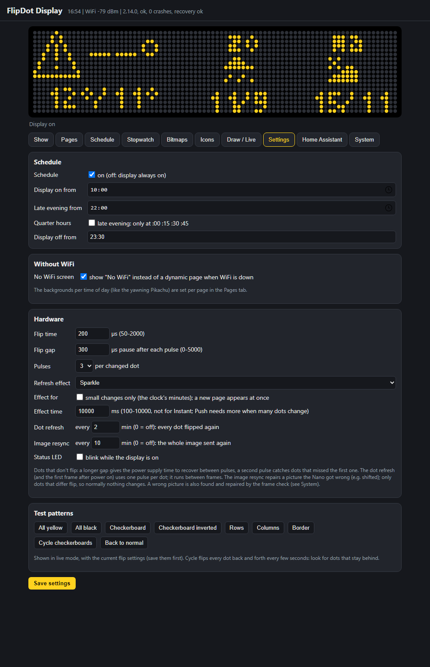Uncheck the No WiFi screen checkbox
This screenshot has height=667, width=430.
pos(83,277)
